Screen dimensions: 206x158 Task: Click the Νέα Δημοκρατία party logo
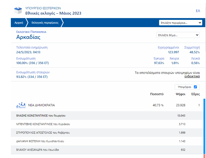21,105
